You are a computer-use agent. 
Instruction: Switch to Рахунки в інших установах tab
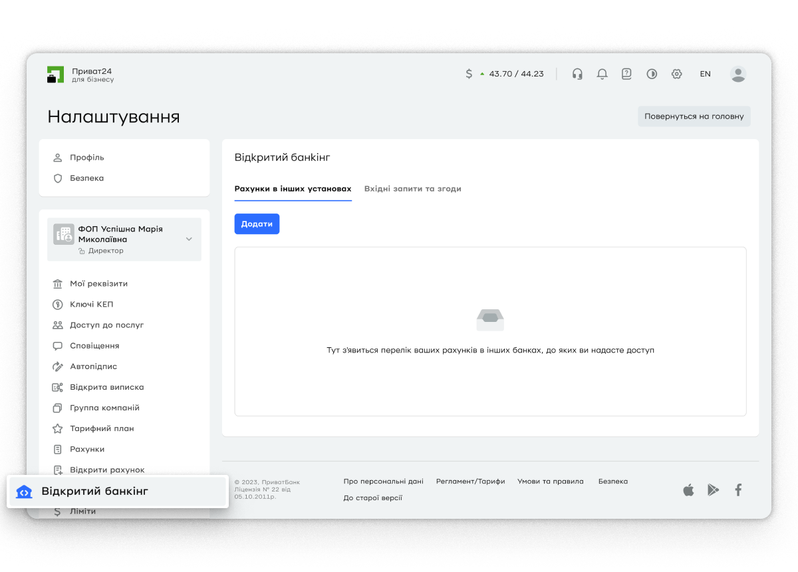click(293, 189)
